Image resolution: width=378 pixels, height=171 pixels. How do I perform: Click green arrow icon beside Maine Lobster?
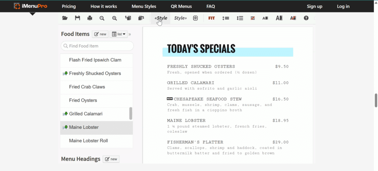pos(65,127)
